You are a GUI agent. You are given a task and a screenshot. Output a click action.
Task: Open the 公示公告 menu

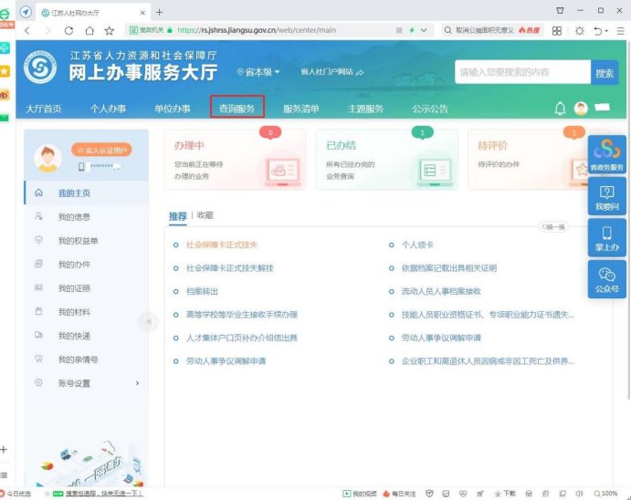tap(430, 109)
